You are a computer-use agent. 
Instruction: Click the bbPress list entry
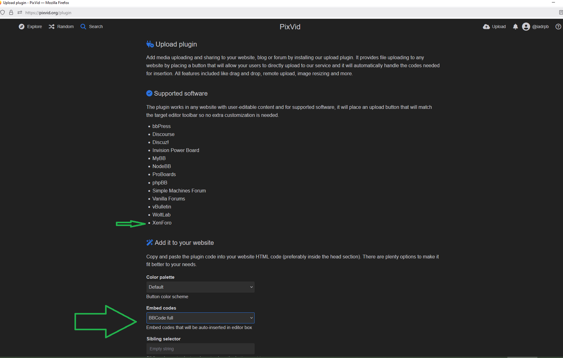(161, 126)
